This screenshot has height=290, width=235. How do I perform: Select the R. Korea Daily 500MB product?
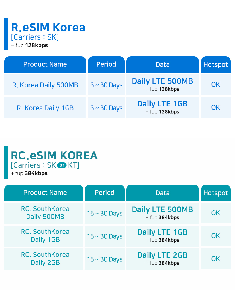(x=45, y=85)
